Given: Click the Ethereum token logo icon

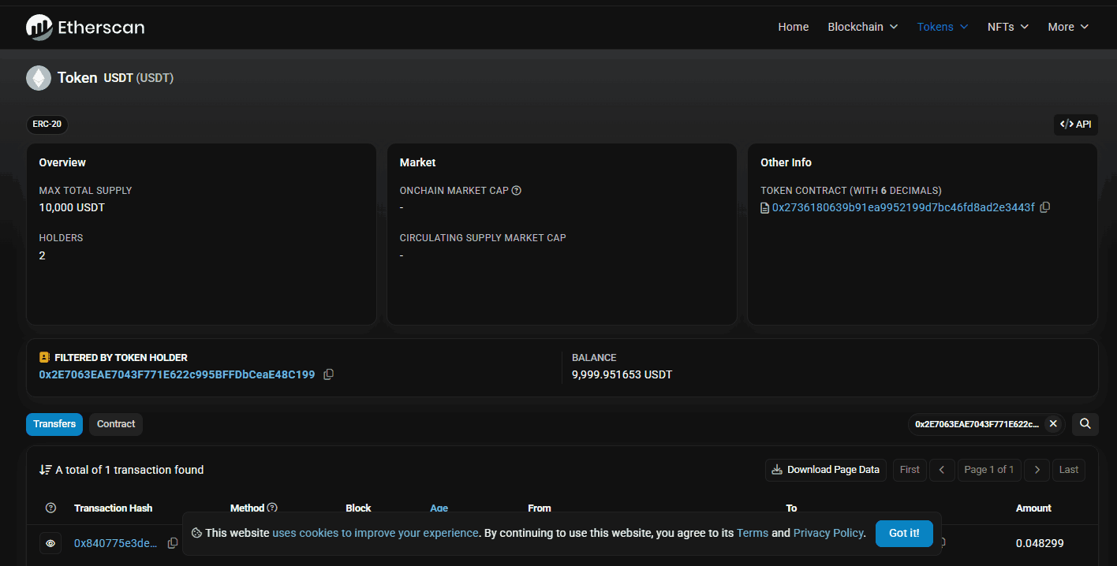Looking at the screenshot, I should (38, 78).
